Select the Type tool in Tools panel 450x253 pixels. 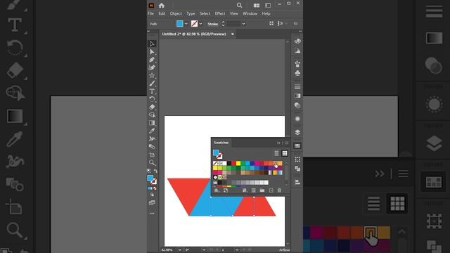pos(152,91)
